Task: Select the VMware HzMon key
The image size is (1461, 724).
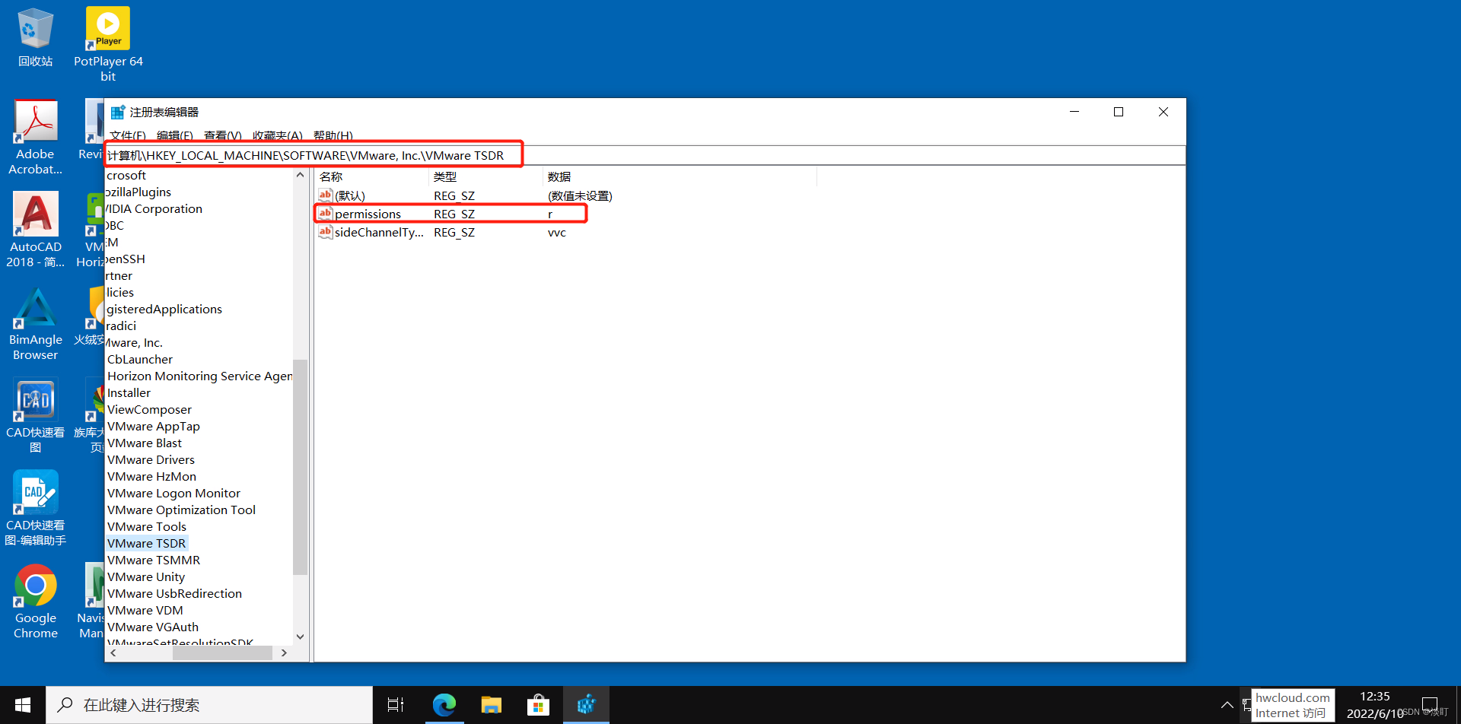Action: (x=151, y=476)
